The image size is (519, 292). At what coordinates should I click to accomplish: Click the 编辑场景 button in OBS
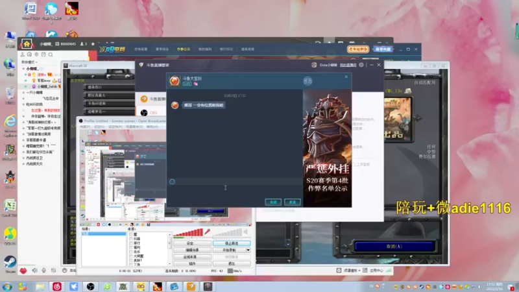click(192, 250)
